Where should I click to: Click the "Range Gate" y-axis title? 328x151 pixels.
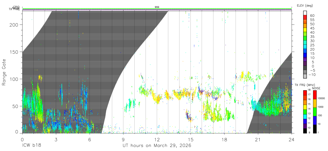[4, 72]
